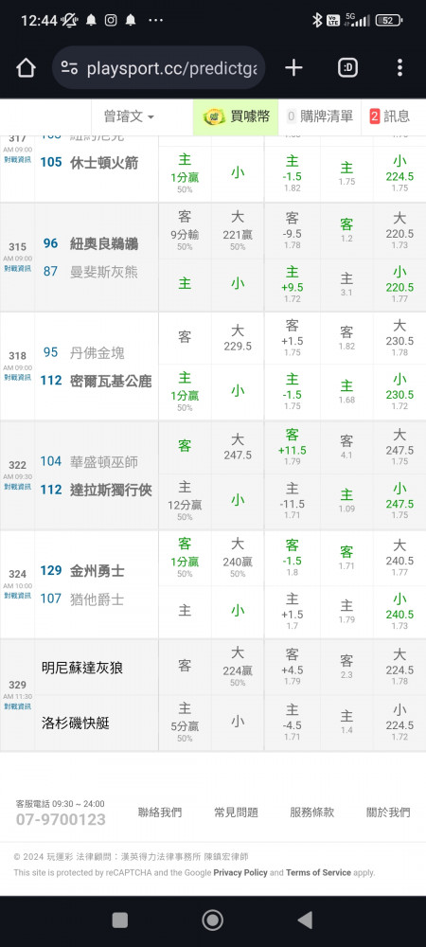The width and height of the screenshot is (426, 947).
Task: Expand the 曾璿文 user dropdown
Action: (129, 116)
